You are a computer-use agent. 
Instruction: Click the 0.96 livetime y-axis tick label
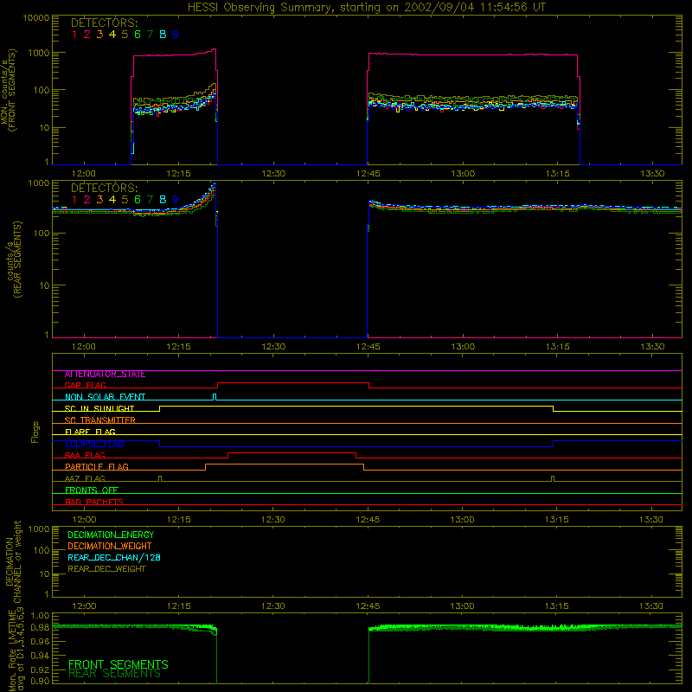coord(40,641)
